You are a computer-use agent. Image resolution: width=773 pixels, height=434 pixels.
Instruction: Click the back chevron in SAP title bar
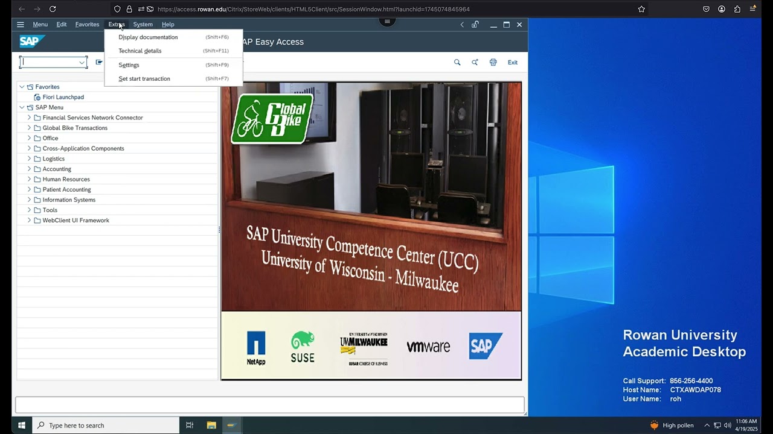462,25
